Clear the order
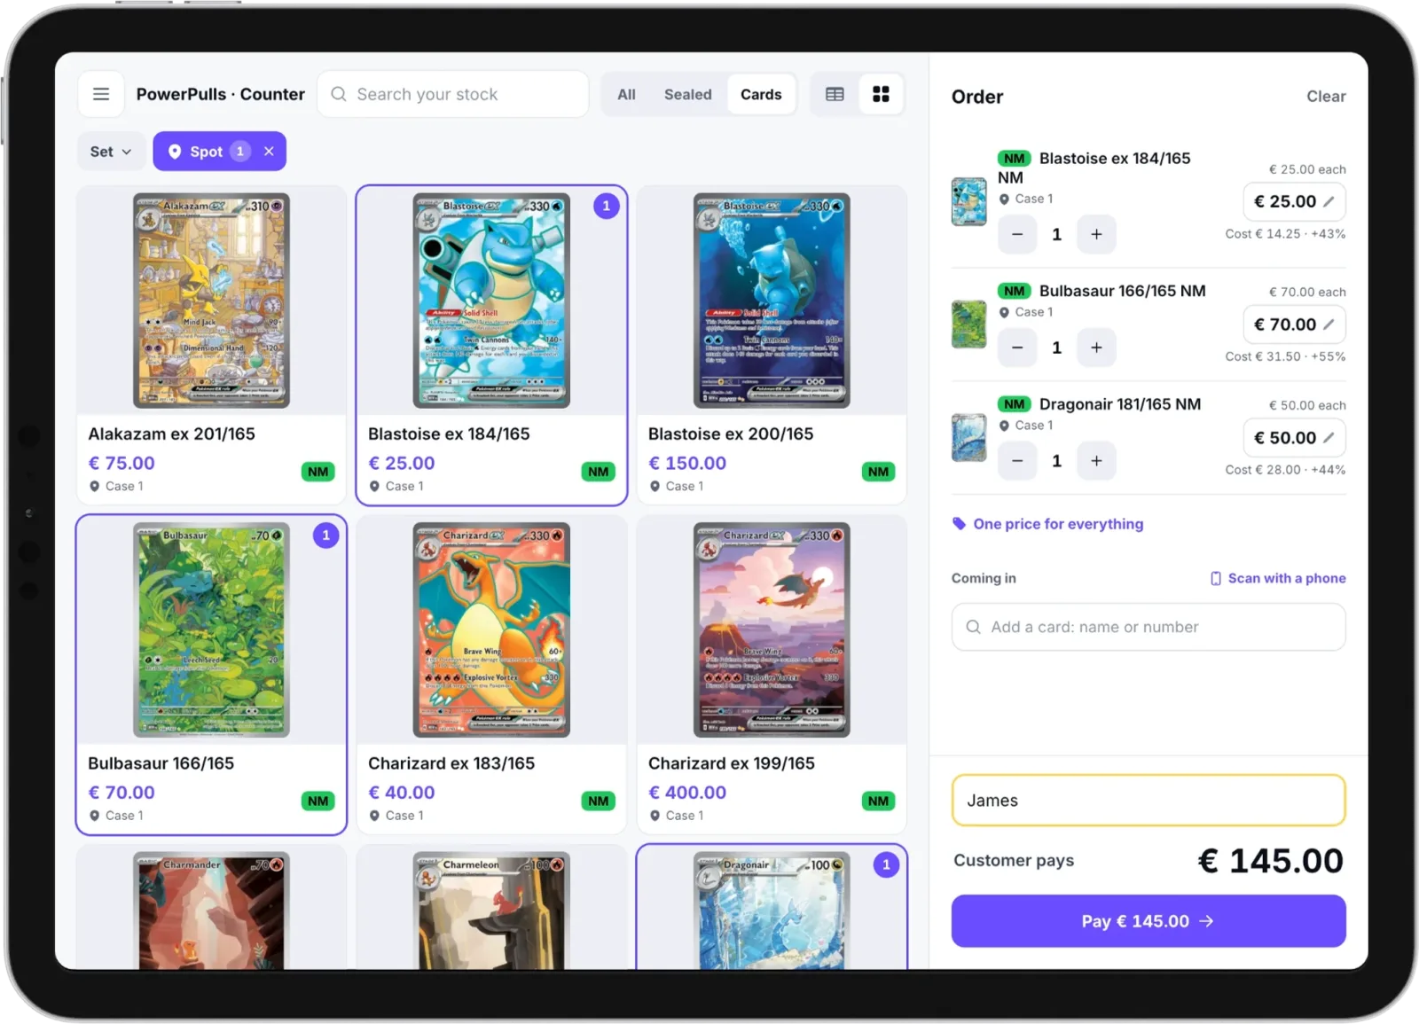Image resolution: width=1419 pixels, height=1024 pixels. pos(1326,97)
